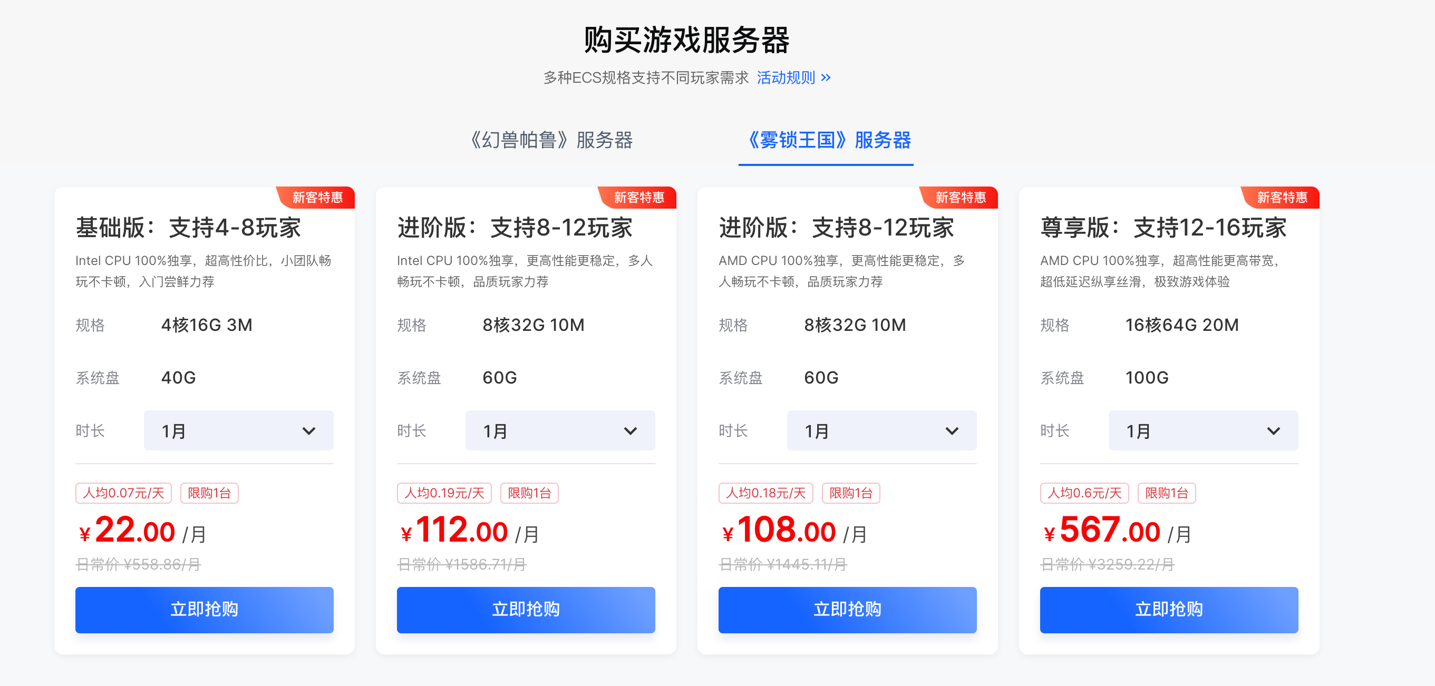Image resolution: width=1435 pixels, height=686 pixels.
Task: Select the 《雾锁王国》服务器 tab
Action: coord(827,140)
